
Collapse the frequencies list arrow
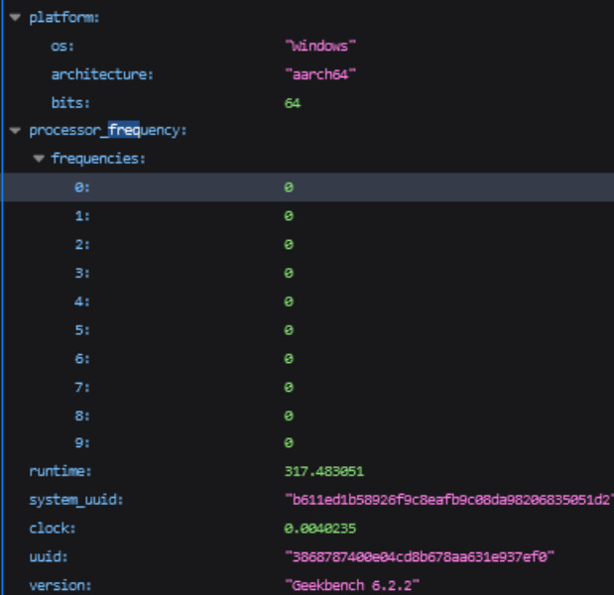tap(38, 159)
